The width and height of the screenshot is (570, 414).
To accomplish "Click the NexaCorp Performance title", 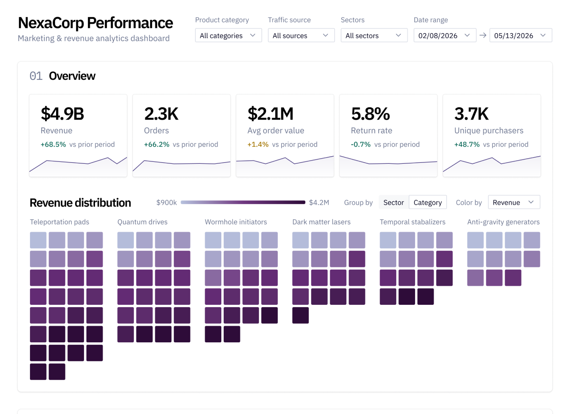I will click(95, 23).
